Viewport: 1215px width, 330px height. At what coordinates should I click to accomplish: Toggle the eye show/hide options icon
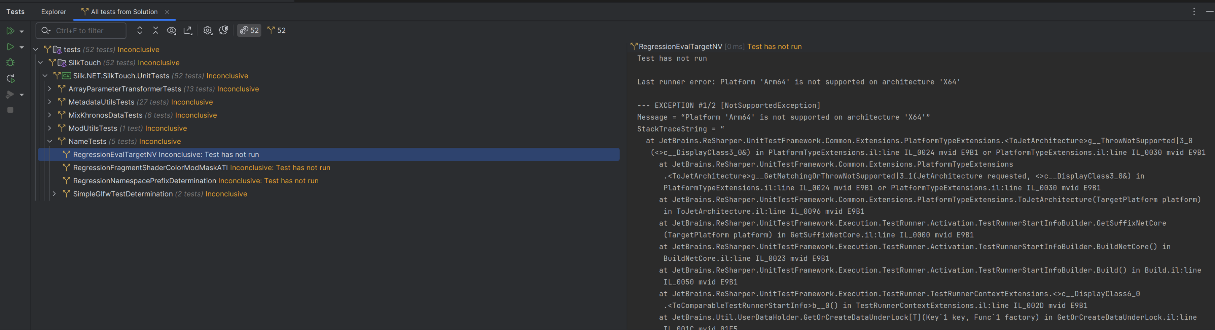pyautogui.click(x=172, y=31)
